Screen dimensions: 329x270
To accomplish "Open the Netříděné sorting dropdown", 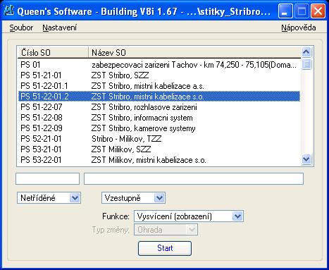I will tap(49, 197).
